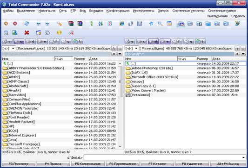Click the yellow coin info icon
The image size is (248, 168).
click(59, 32)
